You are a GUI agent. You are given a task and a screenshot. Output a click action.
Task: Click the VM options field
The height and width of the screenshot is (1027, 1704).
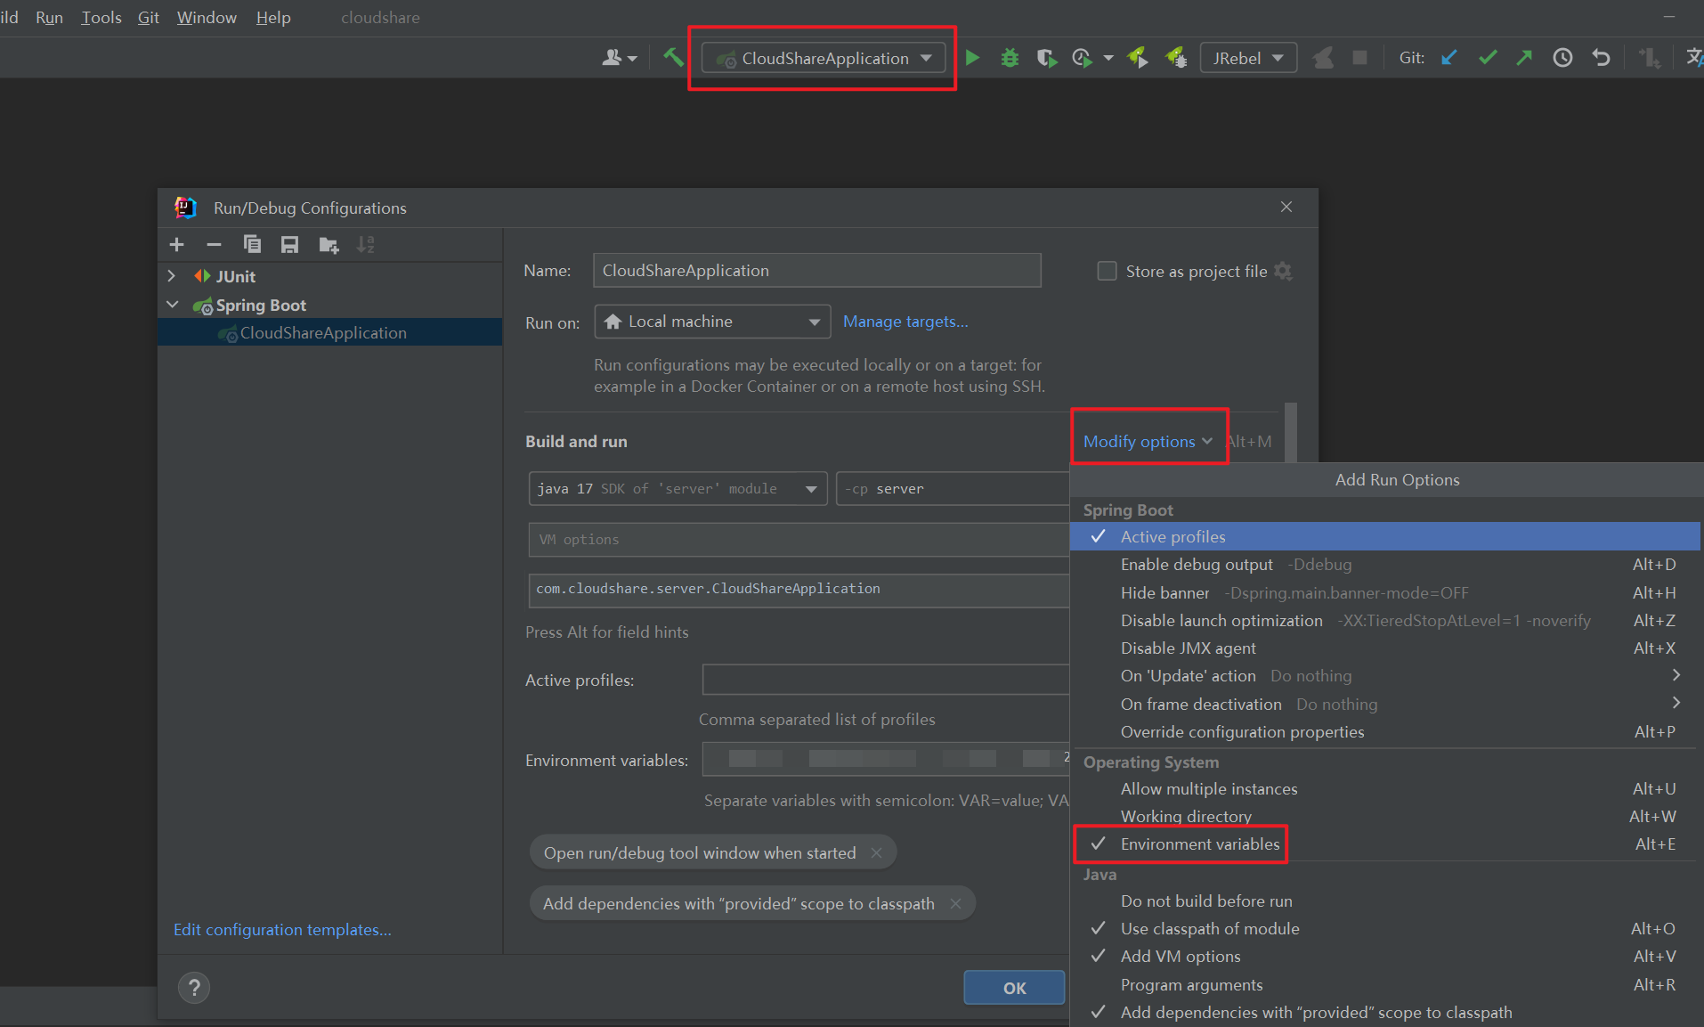pos(799,539)
